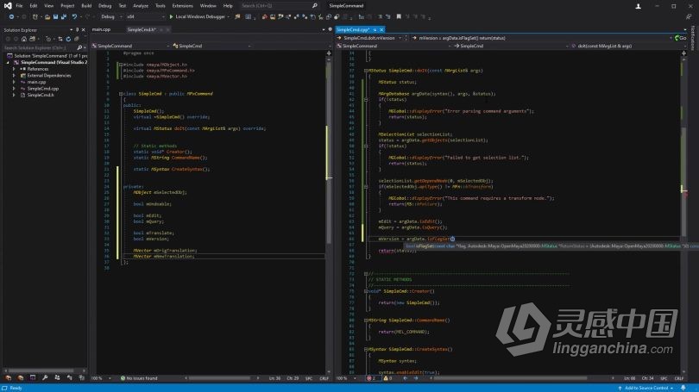Collapse the SimpleCmd class definition block
This screenshot has width=699, height=392.
tap(120, 94)
